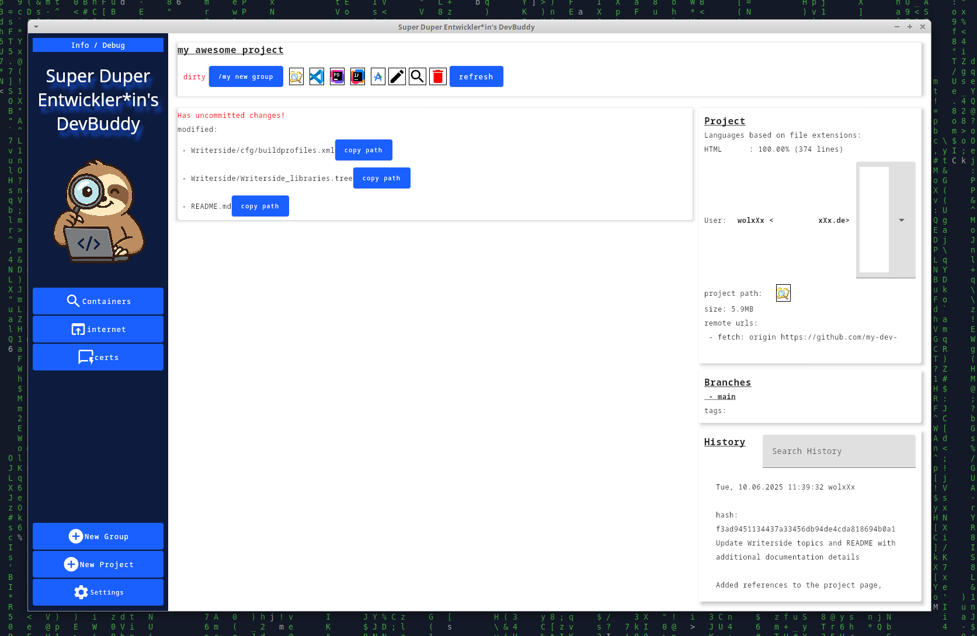
Task: Copy path of buildprofiles.xml
Action: [363, 150]
